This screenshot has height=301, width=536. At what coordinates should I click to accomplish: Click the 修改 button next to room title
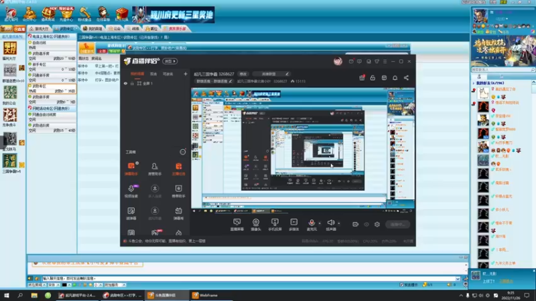click(x=243, y=74)
